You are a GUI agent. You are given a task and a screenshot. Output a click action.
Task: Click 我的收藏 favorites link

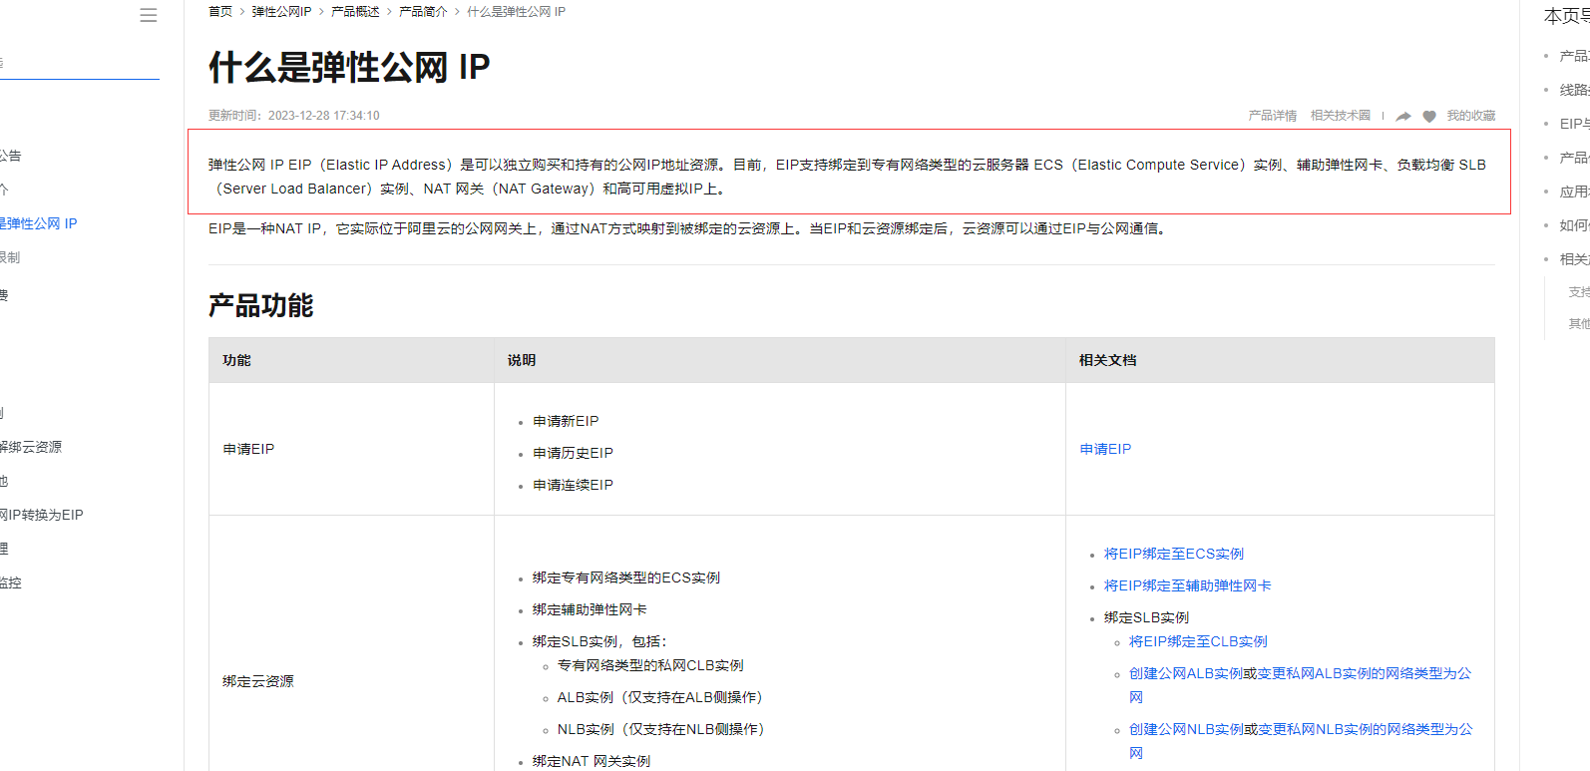tap(1471, 116)
